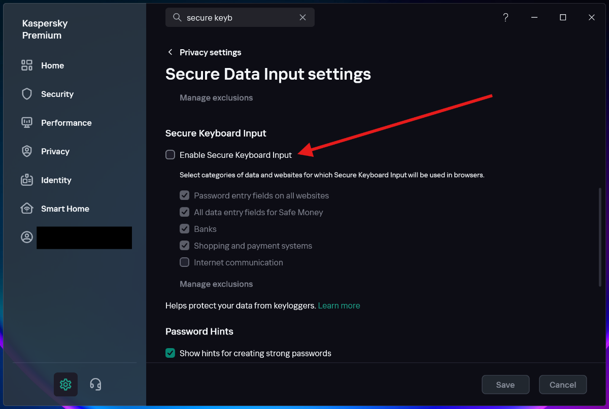The width and height of the screenshot is (609, 409).
Task: Toggle the Internet communication checkbox
Action: pos(185,262)
